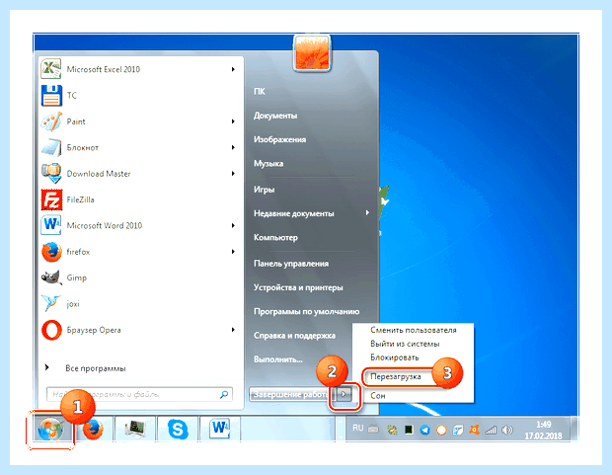Click Завершение работы shutdown button
This screenshot has width=612, height=475.
point(291,394)
